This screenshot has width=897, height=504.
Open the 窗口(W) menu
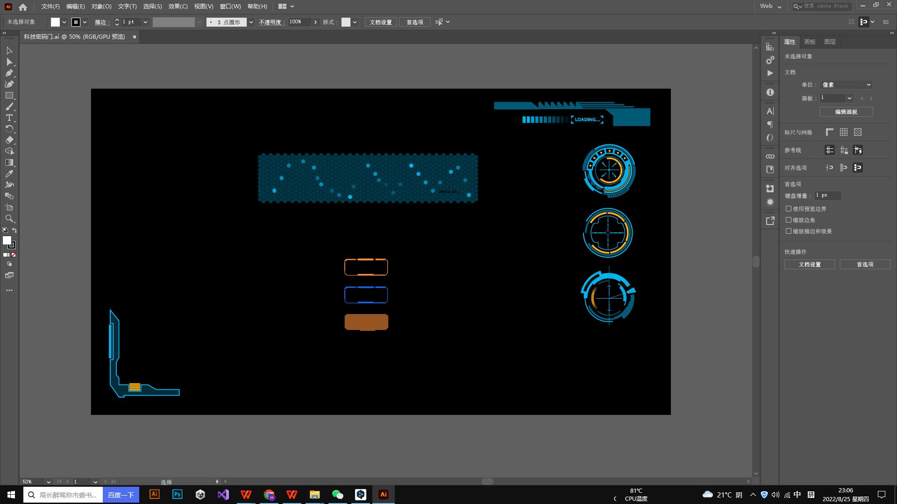tap(230, 7)
